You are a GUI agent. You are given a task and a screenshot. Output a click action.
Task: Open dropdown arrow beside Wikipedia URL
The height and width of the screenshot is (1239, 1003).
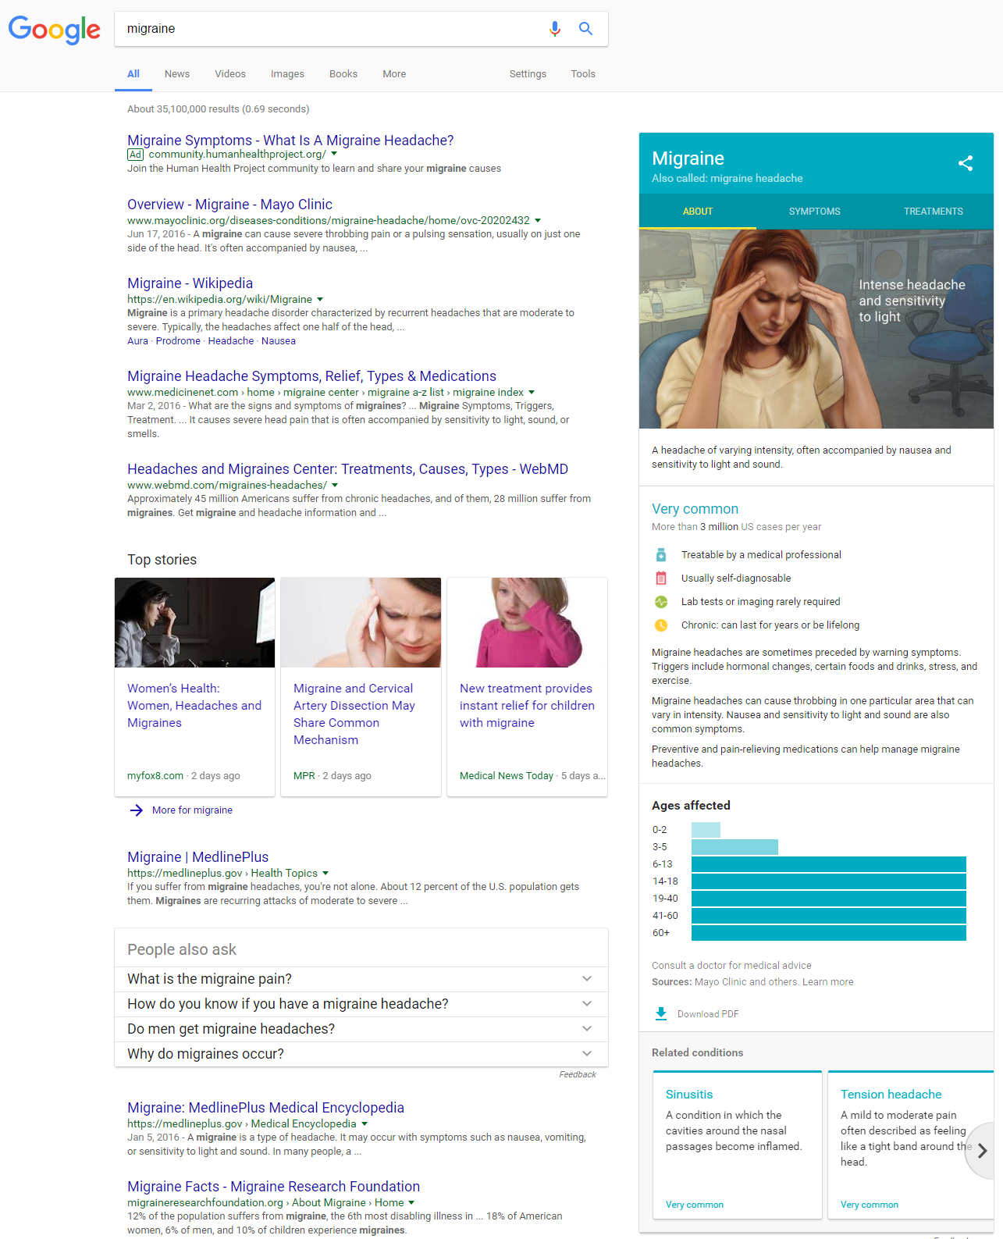pos(320,300)
